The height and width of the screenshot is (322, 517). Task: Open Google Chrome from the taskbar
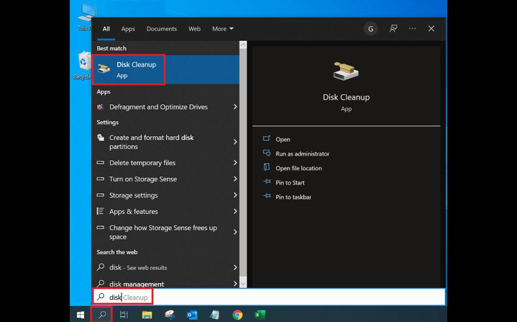point(237,314)
